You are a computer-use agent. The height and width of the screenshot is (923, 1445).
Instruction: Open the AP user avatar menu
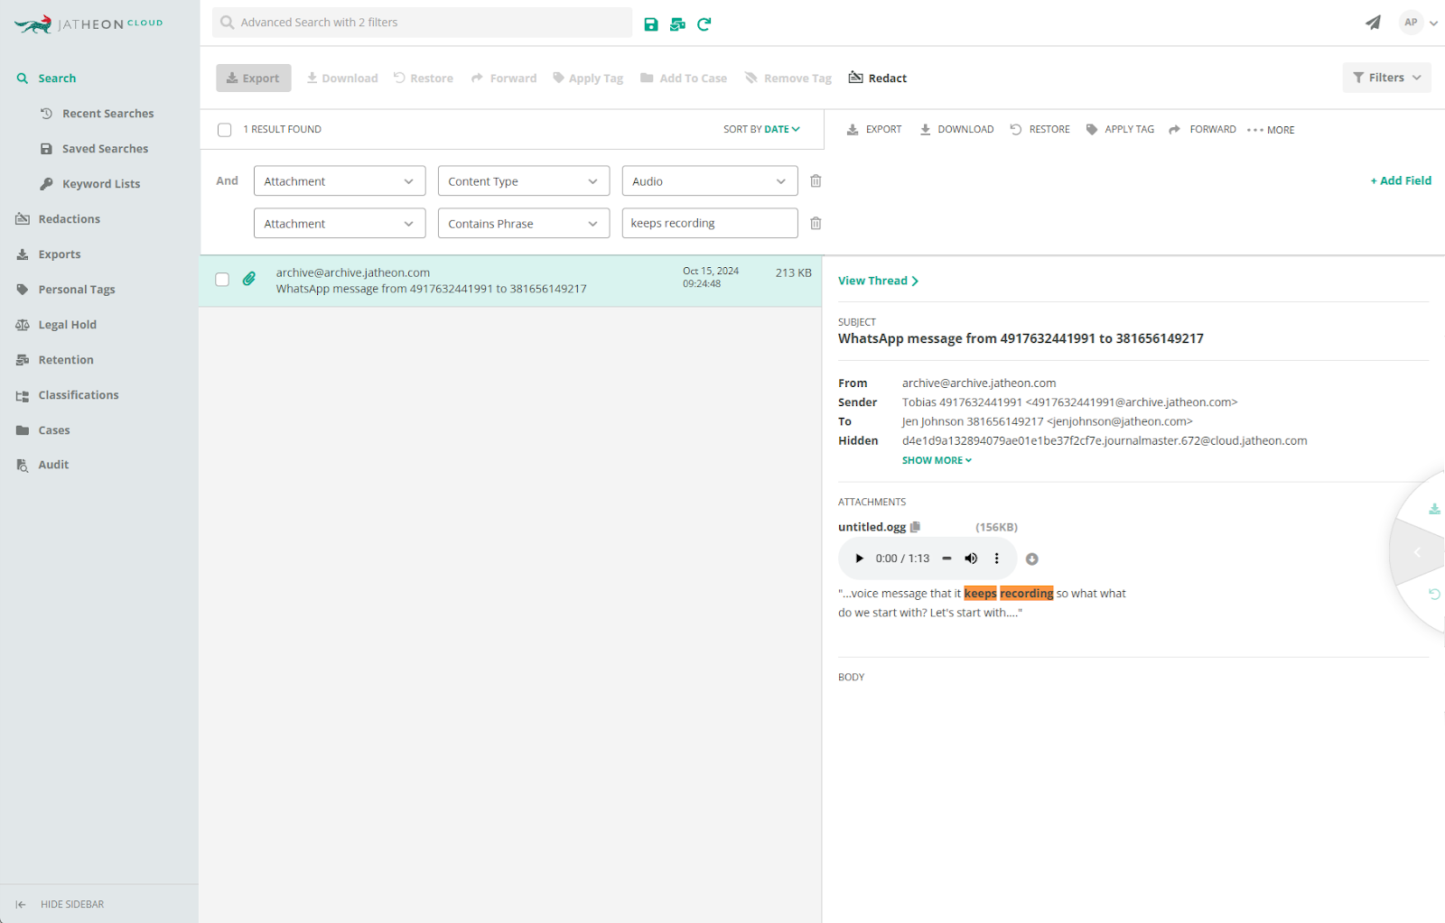coord(1418,23)
